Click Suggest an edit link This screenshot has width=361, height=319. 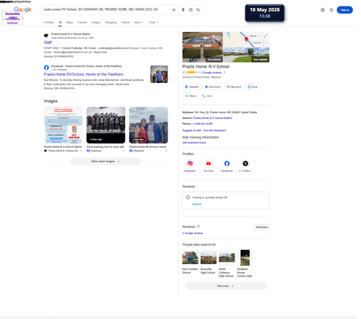pyautogui.click(x=191, y=131)
